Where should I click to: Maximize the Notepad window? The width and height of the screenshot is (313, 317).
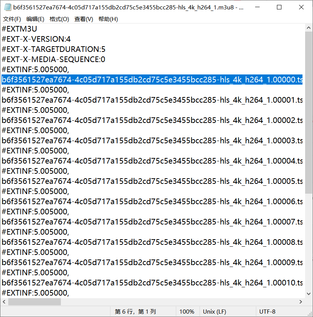click(279, 7)
